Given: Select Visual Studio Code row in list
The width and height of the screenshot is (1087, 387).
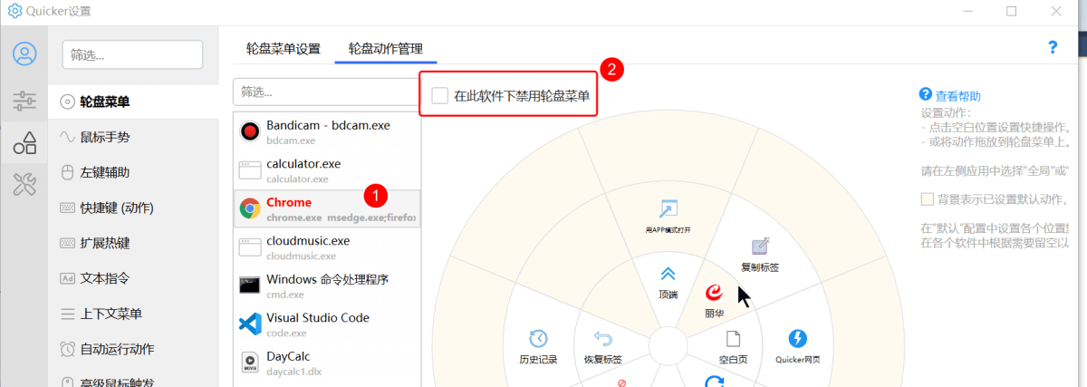Looking at the screenshot, I should (x=327, y=324).
